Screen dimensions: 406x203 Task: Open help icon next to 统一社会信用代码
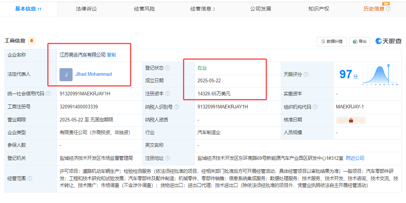click(48, 94)
